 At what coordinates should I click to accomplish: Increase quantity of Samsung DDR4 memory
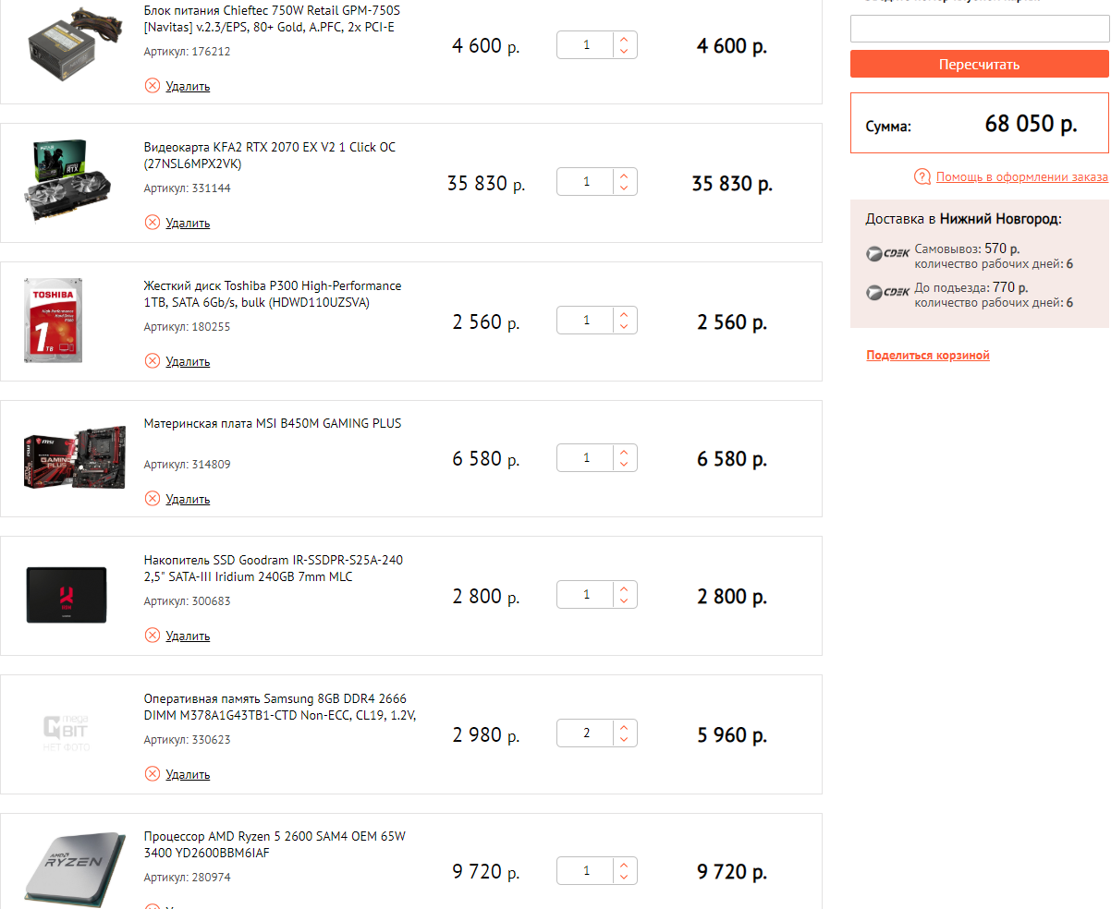(624, 728)
